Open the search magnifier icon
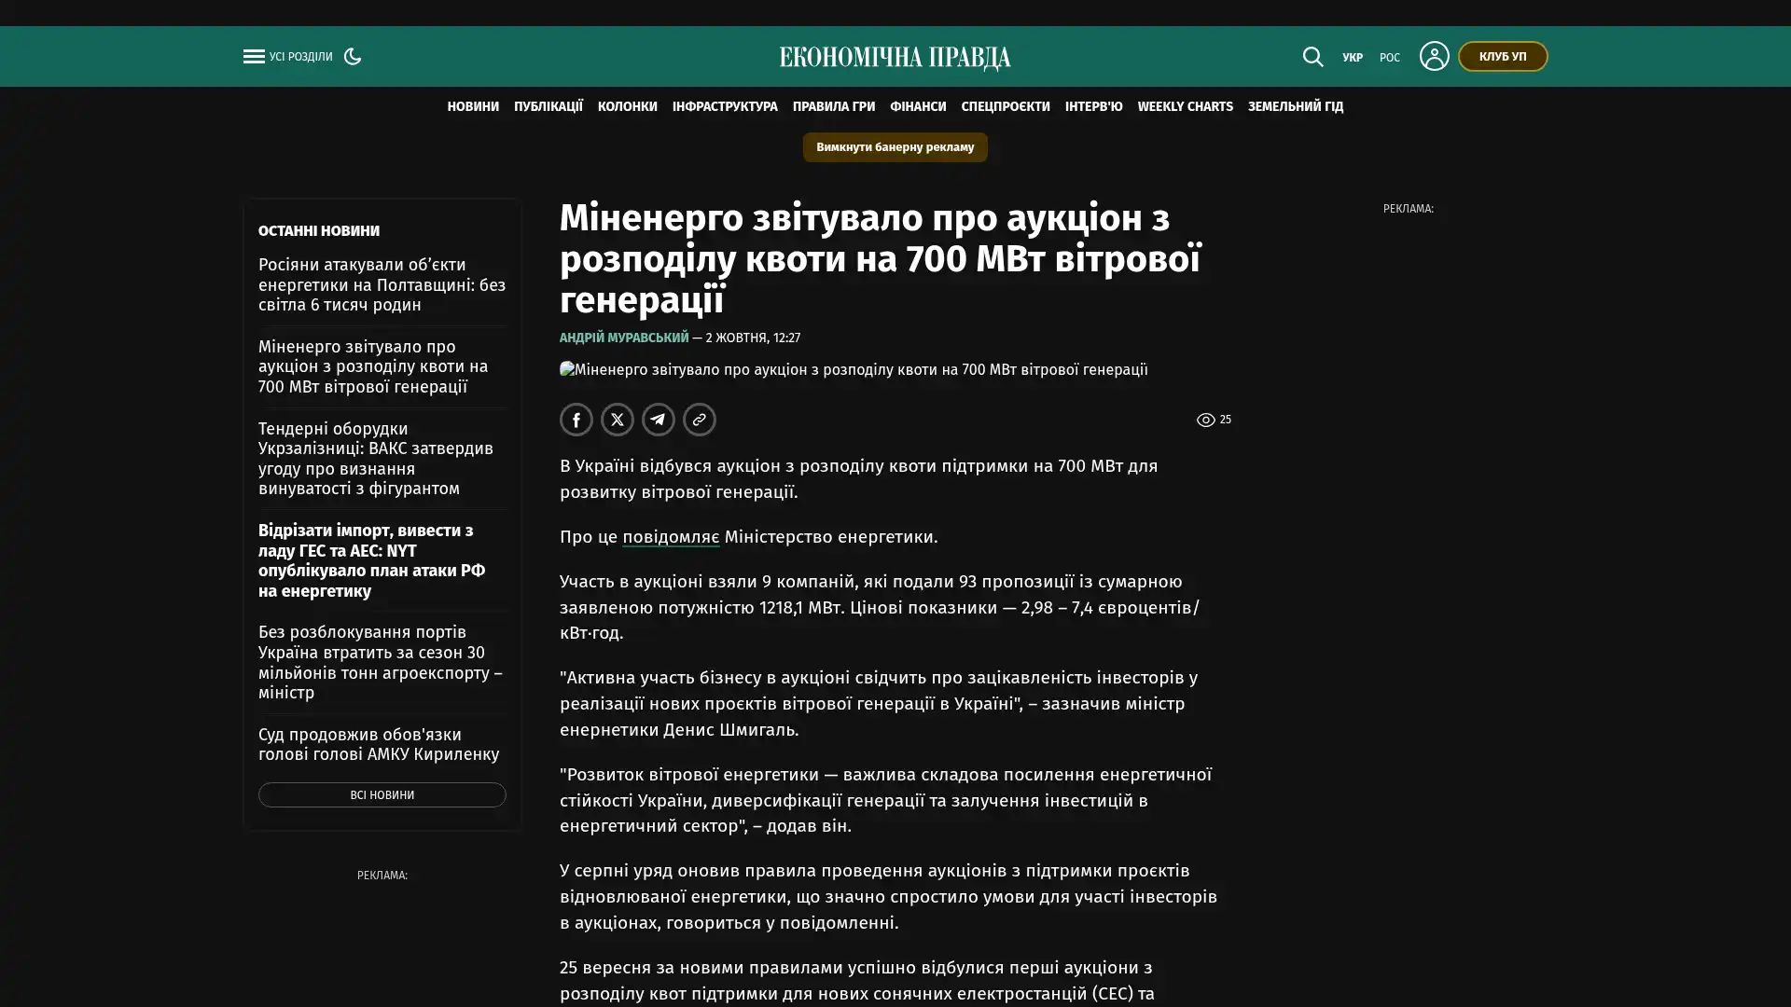The height and width of the screenshot is (1007, 1791). pos(1312,57)
